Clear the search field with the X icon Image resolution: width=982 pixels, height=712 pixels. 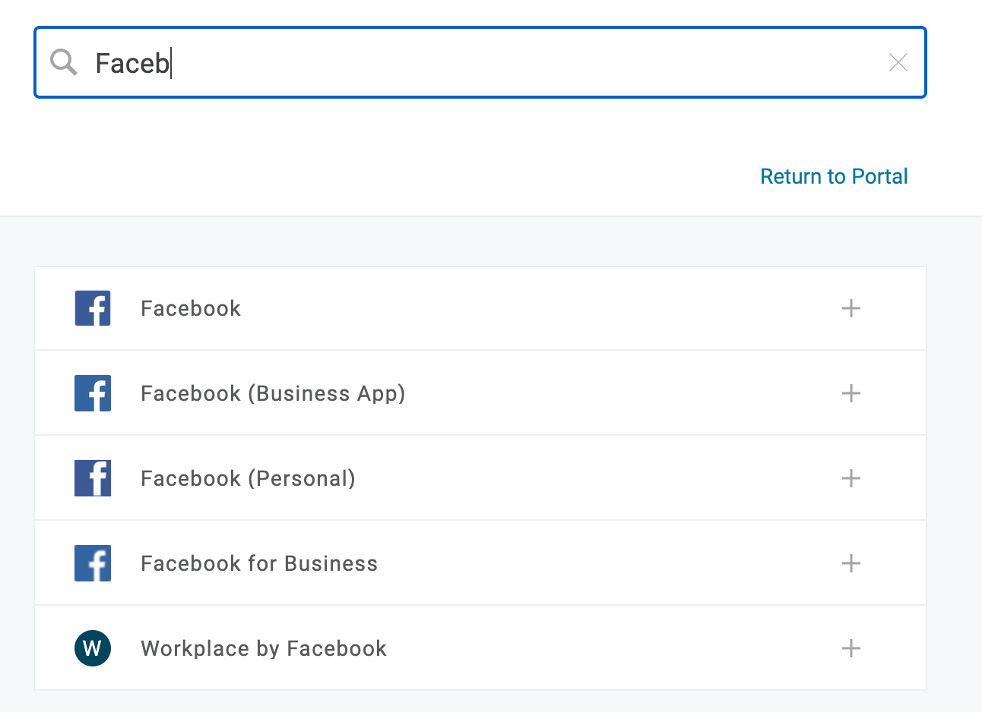click(898, 62)
